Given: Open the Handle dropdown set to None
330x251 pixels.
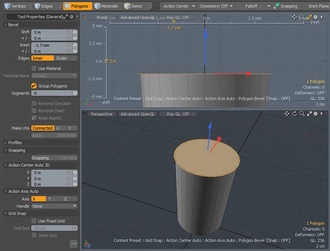Looking at the screenshot, I should tap(54, 206).
